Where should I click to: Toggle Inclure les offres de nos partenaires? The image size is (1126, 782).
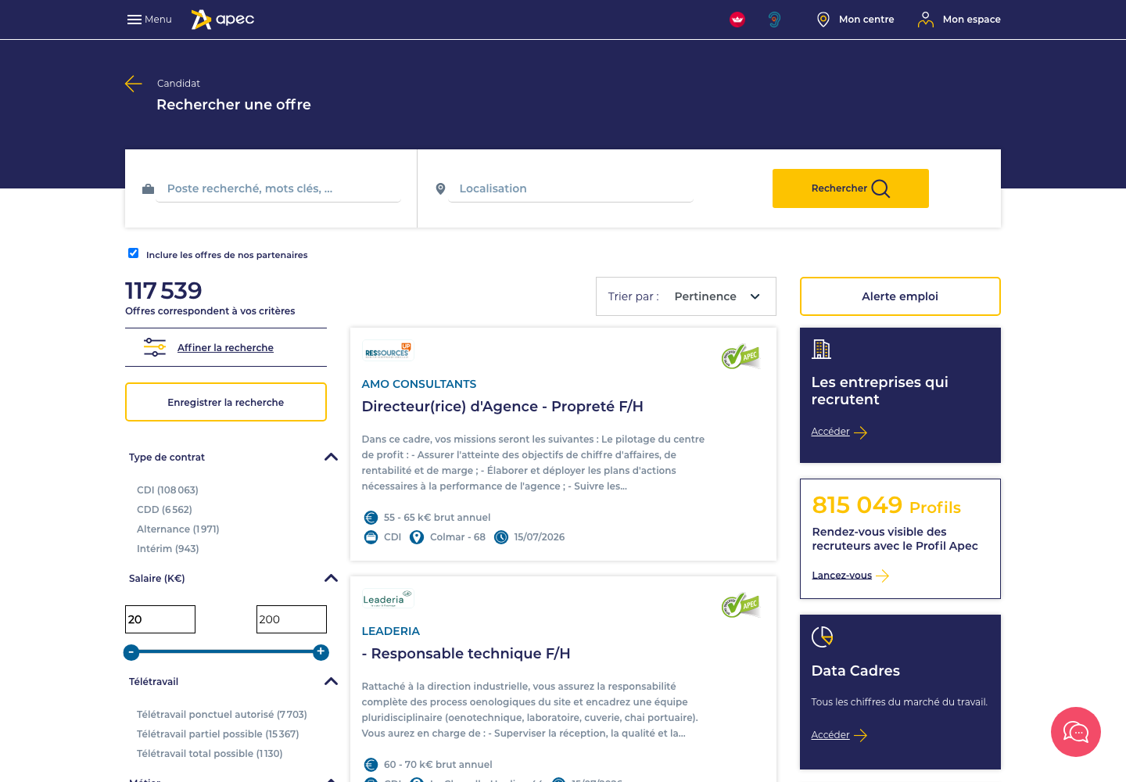pos(134,253)
